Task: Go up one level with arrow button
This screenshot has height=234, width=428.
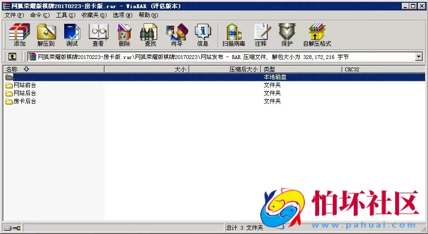Action: tap(12, 57)
